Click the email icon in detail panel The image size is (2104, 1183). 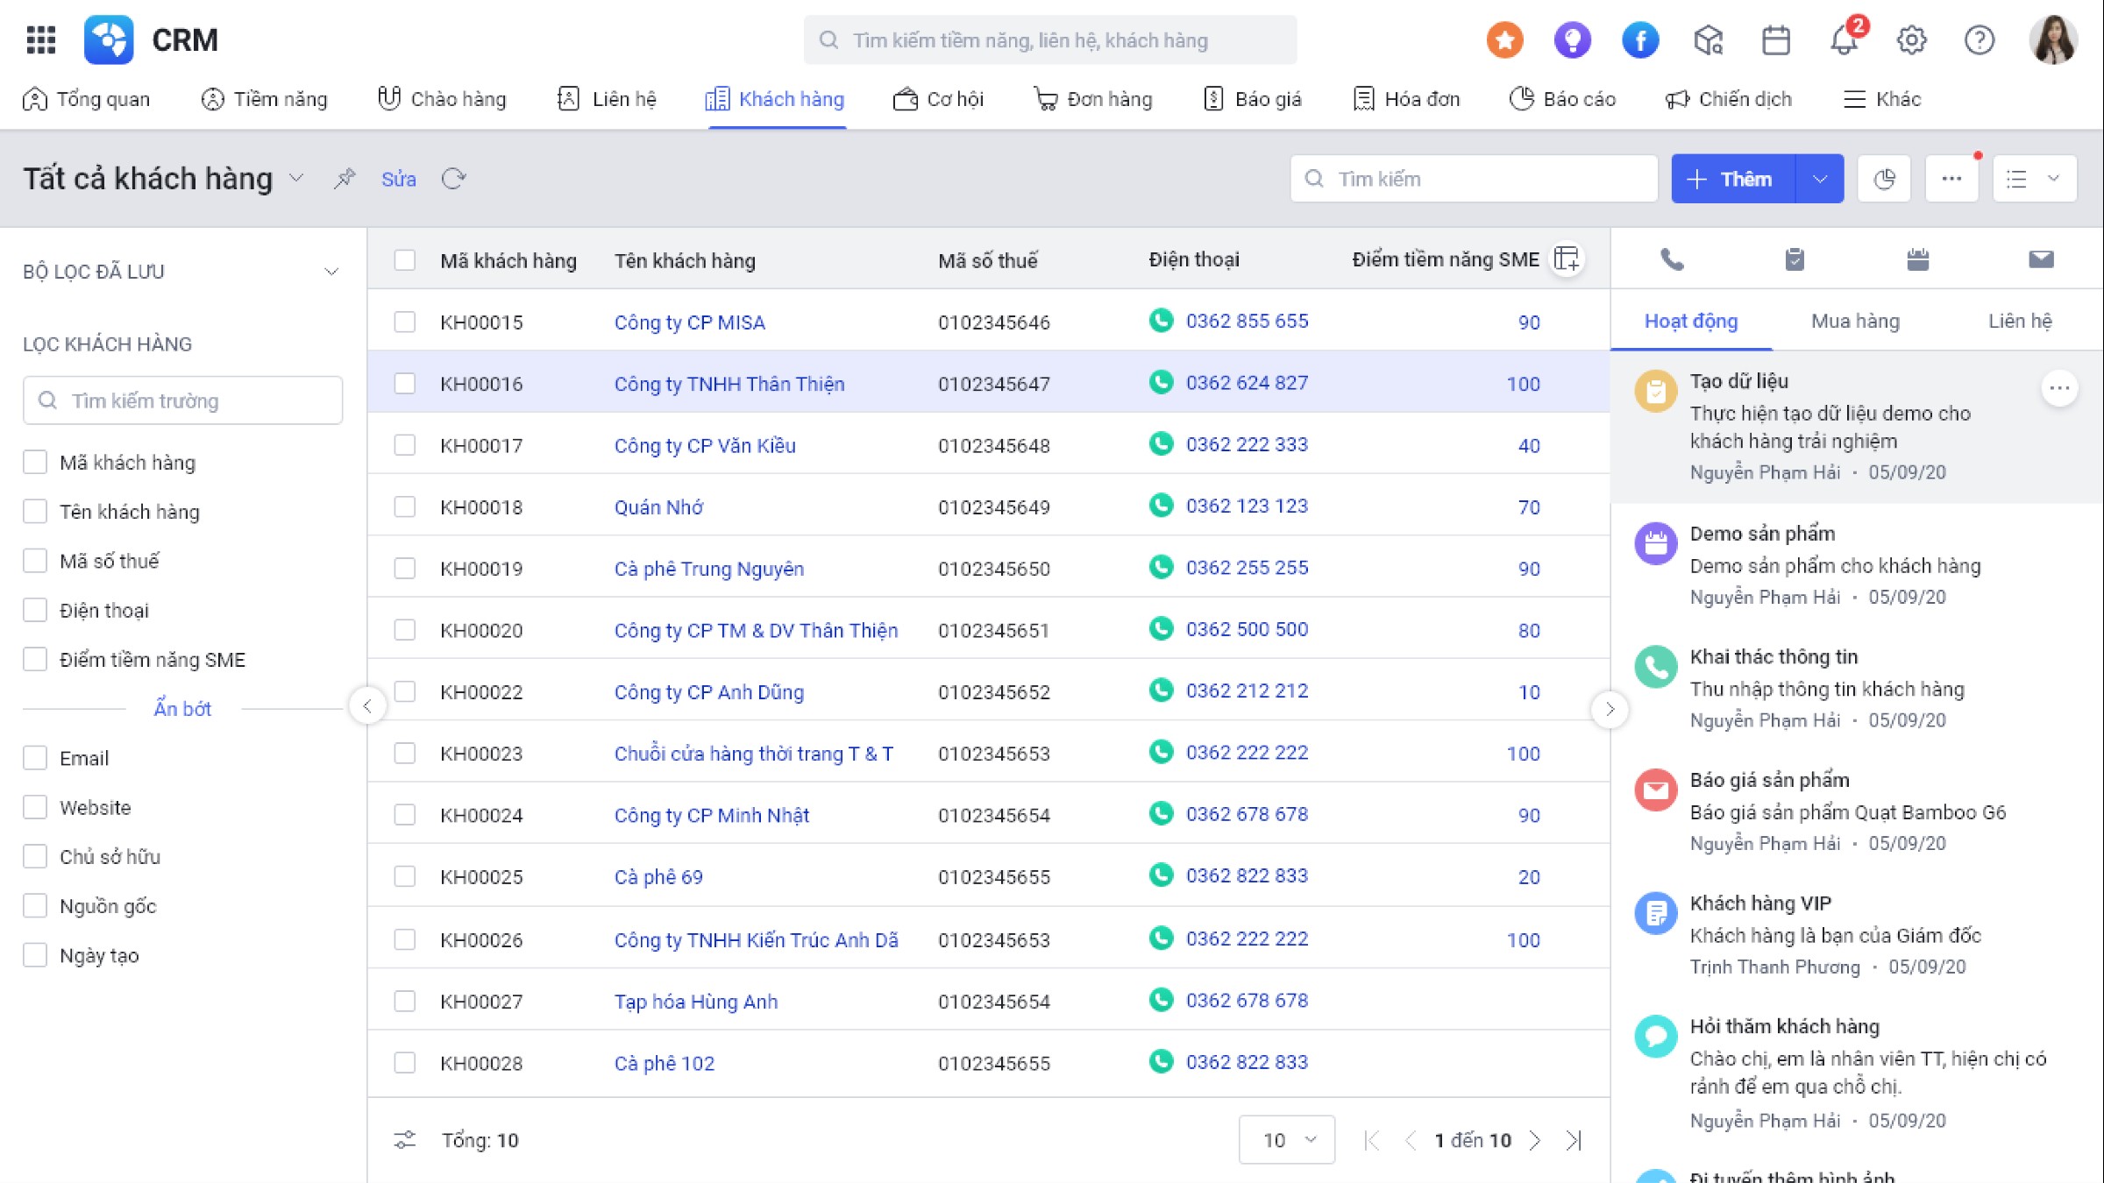(x=2041, y=259)
